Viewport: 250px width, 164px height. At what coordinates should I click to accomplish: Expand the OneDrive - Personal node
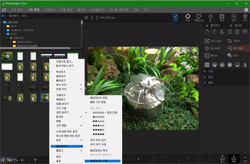pos(4,30)
